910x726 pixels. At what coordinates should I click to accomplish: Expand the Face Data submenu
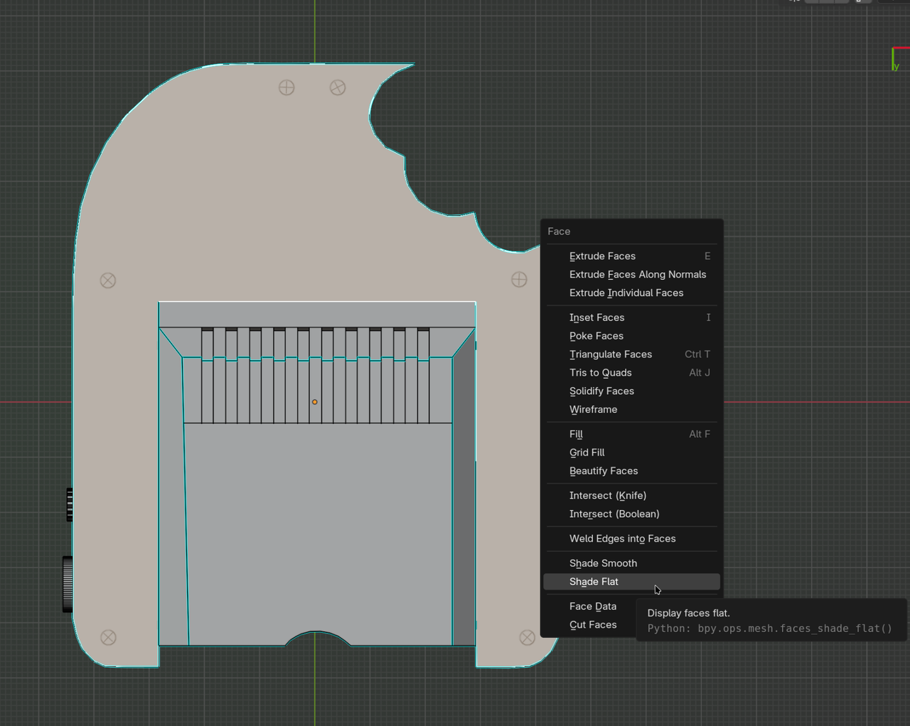[592, 607]
